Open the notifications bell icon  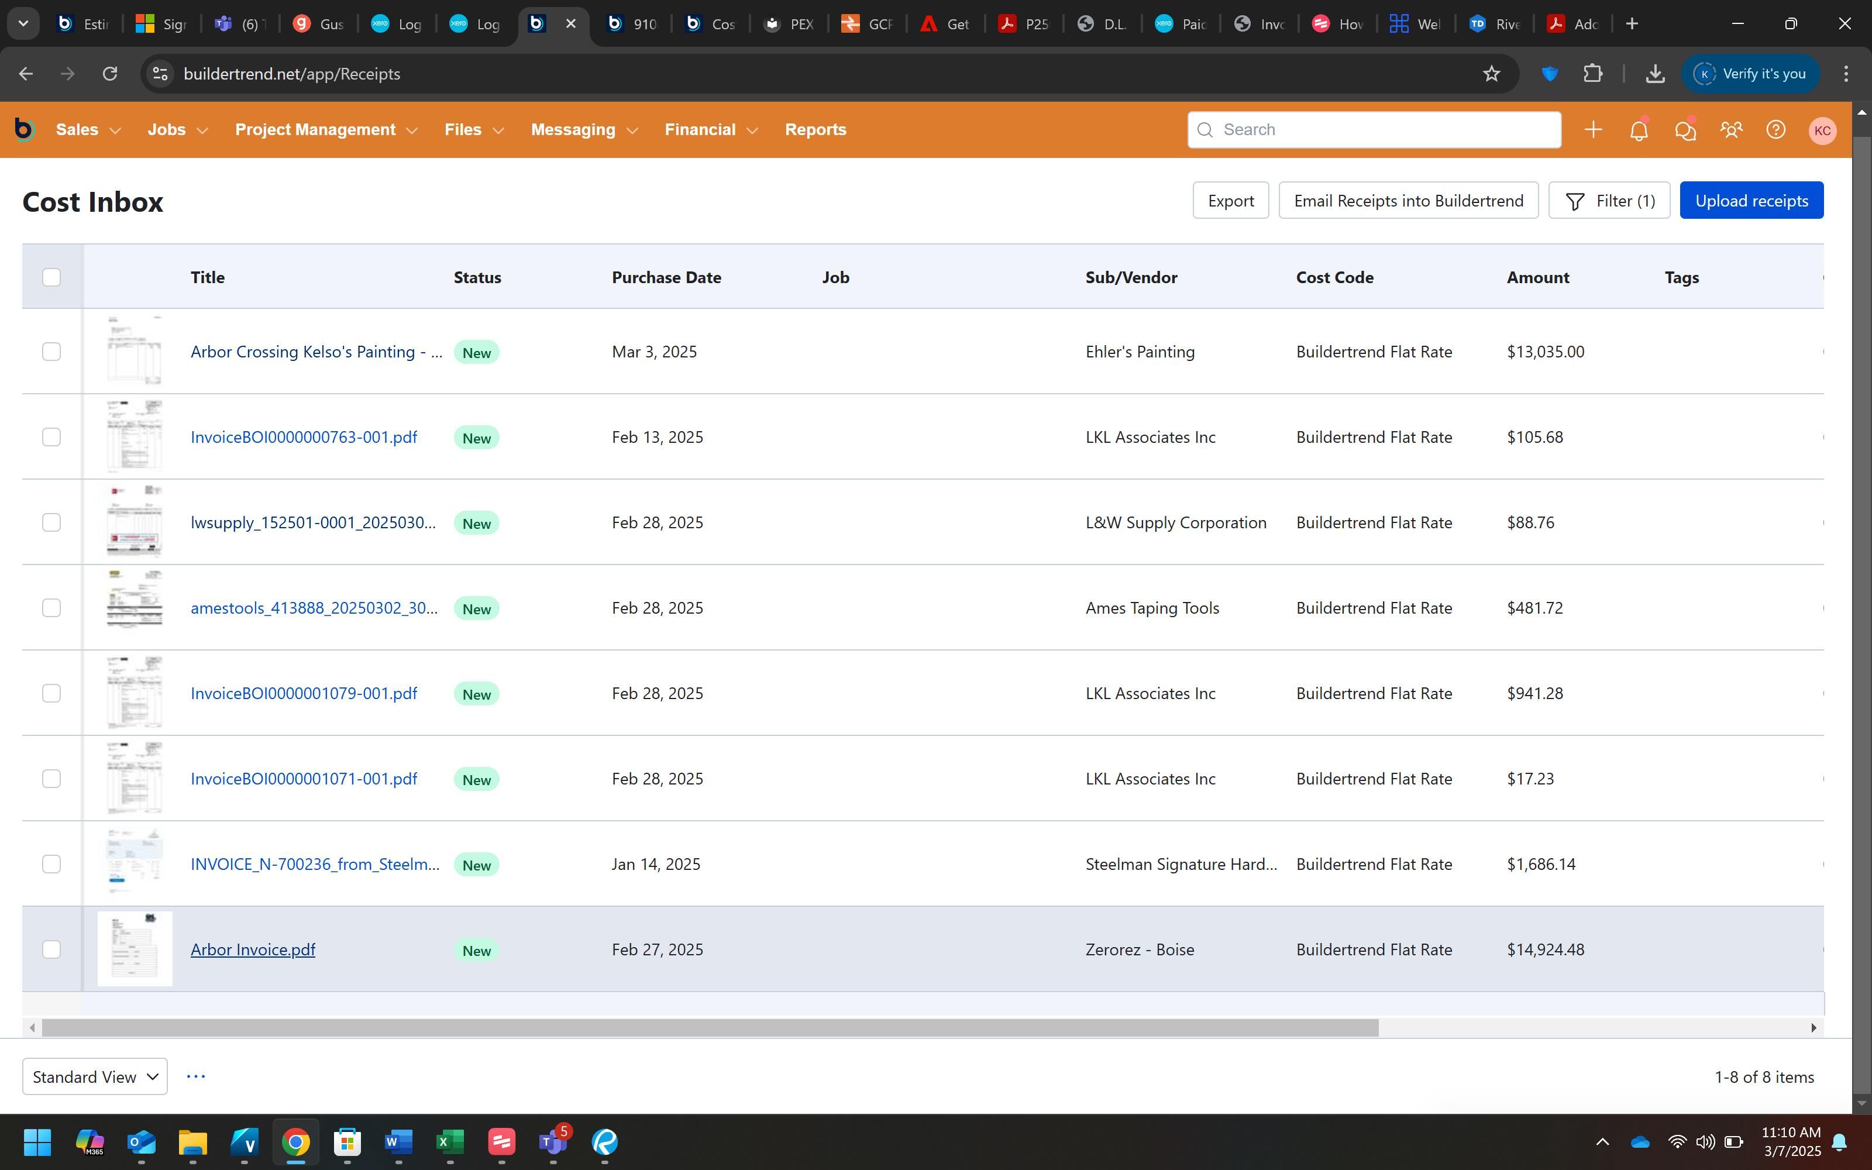pos(1639,130)
